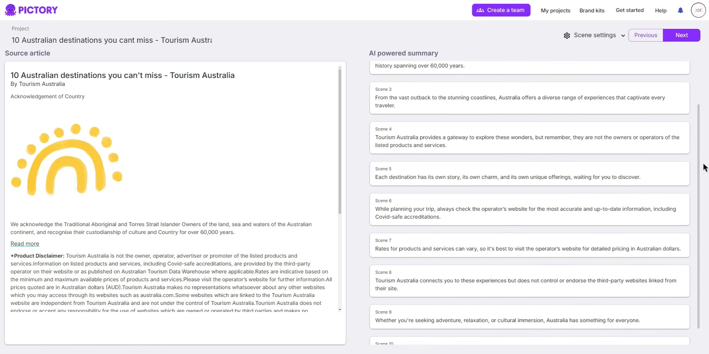Select the Scene 9 summary card
Screen dimensions: 709x354
click(x=529, y=316)
